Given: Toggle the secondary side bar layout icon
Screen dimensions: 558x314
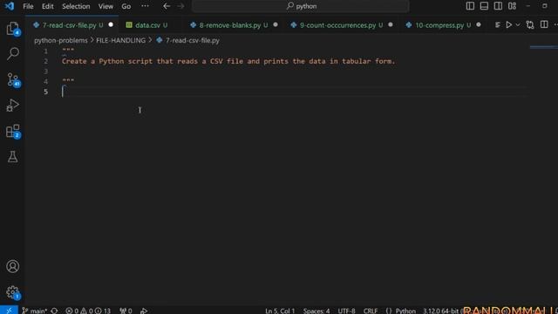Looking at the screenshot, I should pyautogui.click(x=498, y=6).
